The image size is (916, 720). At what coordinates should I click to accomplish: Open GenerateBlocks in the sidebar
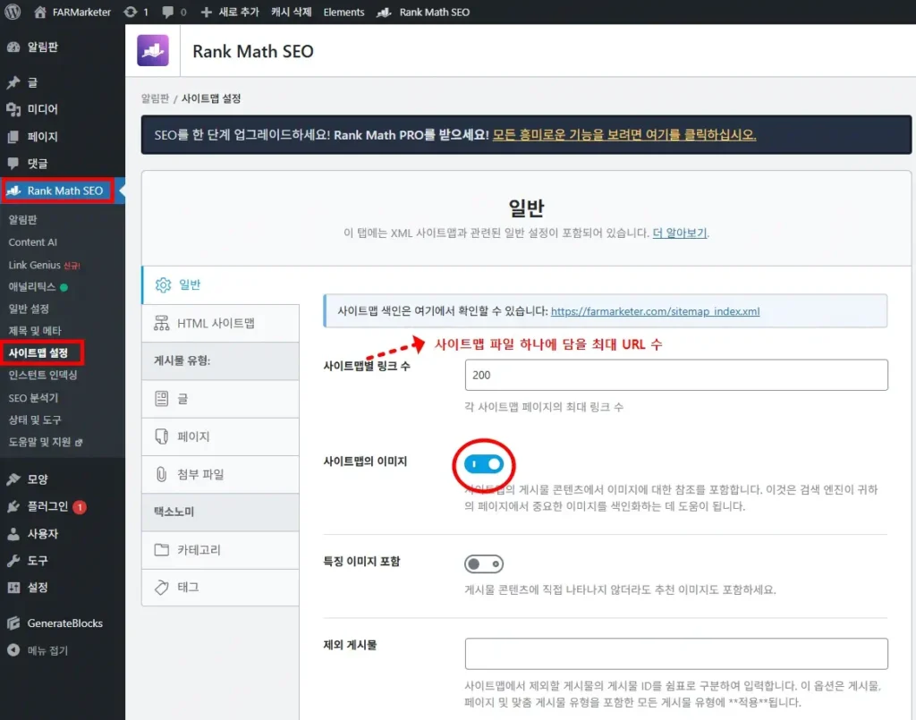click(x=64, y=623)
